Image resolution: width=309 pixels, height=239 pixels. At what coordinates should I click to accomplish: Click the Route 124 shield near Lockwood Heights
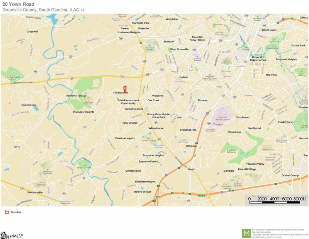tap(121, 38)
